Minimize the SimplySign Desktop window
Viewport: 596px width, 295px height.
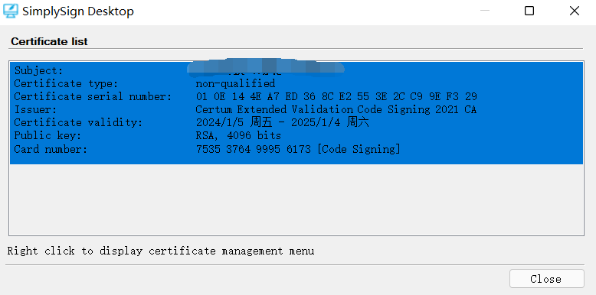[485, 11]
